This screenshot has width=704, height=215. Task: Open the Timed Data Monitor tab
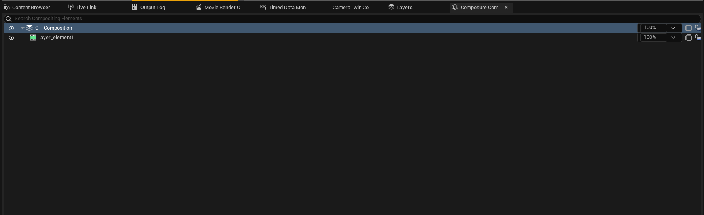click(x=288, y=8)
